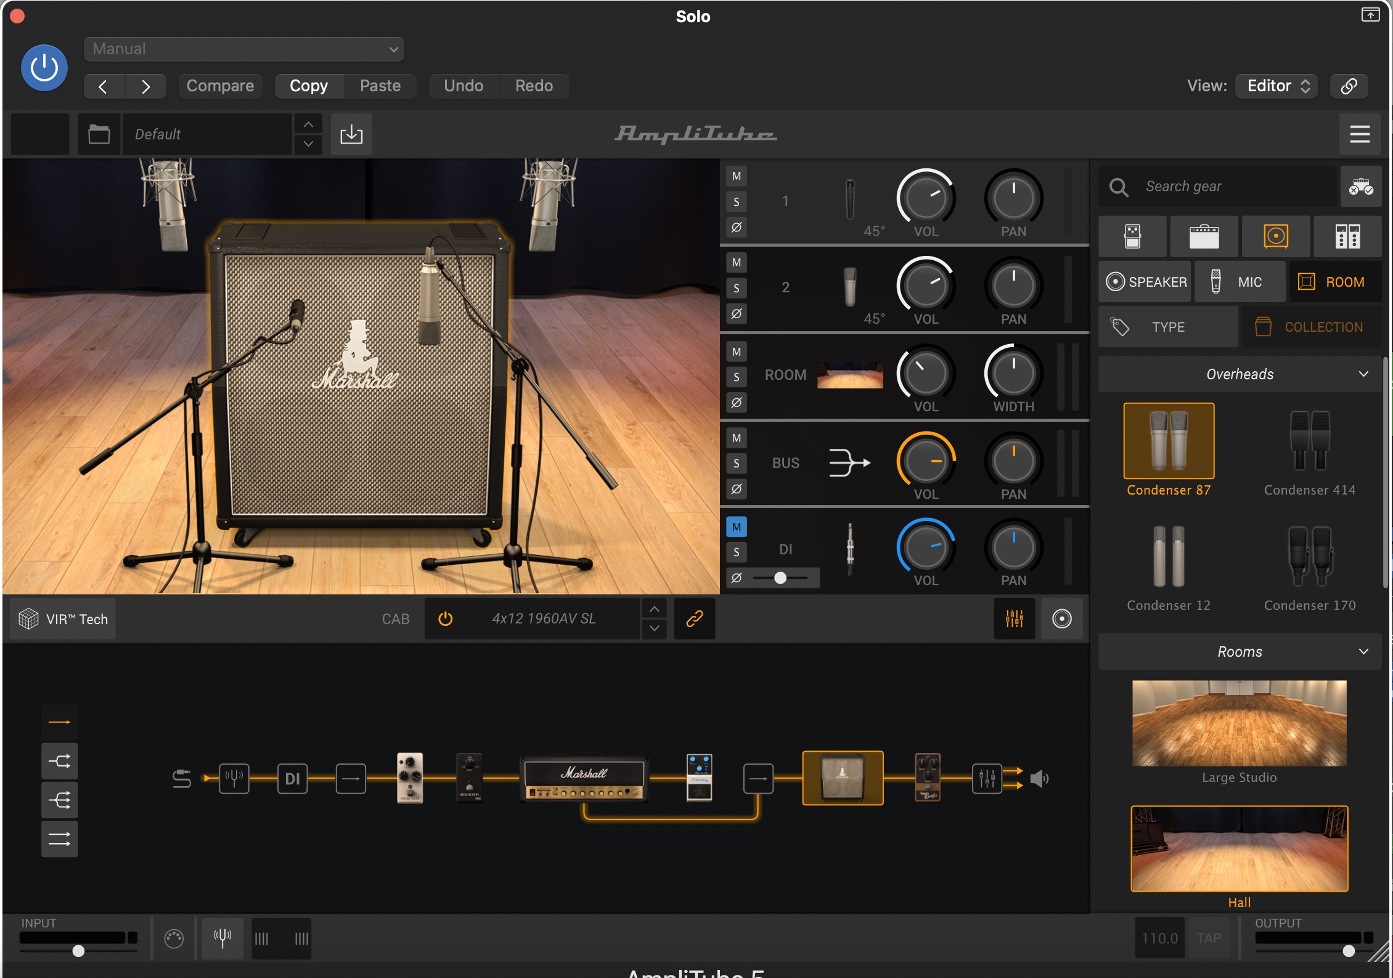Image resolution: width=1393 pixels, height=978 pixels.
Task: Mute the BUS channel
Action: tap(737, 438)
